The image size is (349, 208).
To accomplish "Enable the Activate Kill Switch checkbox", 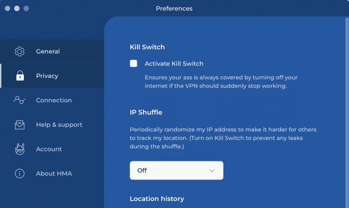I will coord(134,64).
